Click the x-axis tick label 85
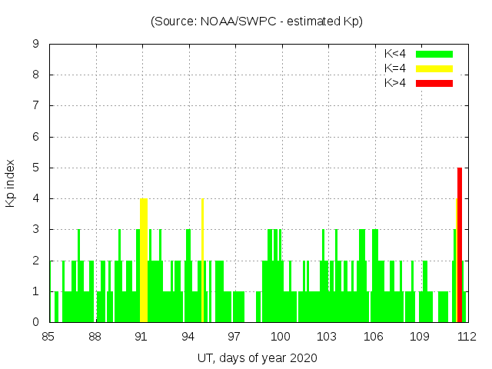Screen dimensions: 492x369 coord(49,337)
